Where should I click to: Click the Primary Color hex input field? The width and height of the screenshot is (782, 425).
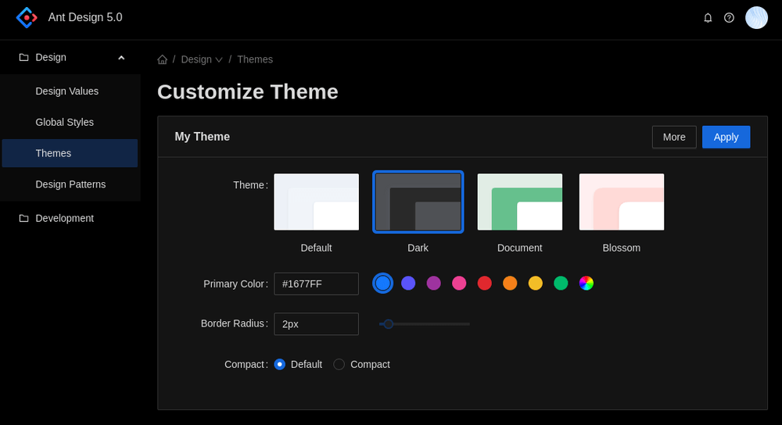(316, 284)
